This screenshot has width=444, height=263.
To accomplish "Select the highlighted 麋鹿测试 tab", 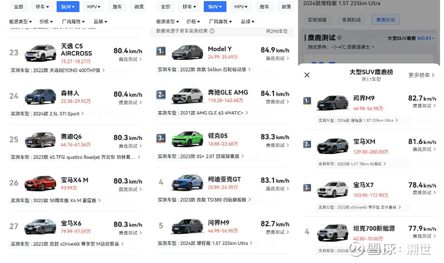I will pos(386,20).
